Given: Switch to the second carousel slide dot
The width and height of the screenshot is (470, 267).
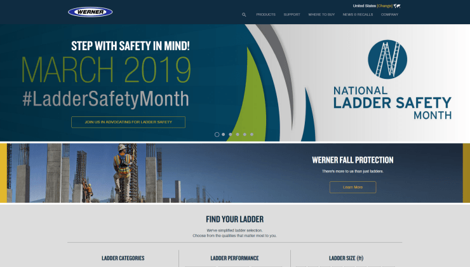Looking at the screenshot, I should [224, 135].
